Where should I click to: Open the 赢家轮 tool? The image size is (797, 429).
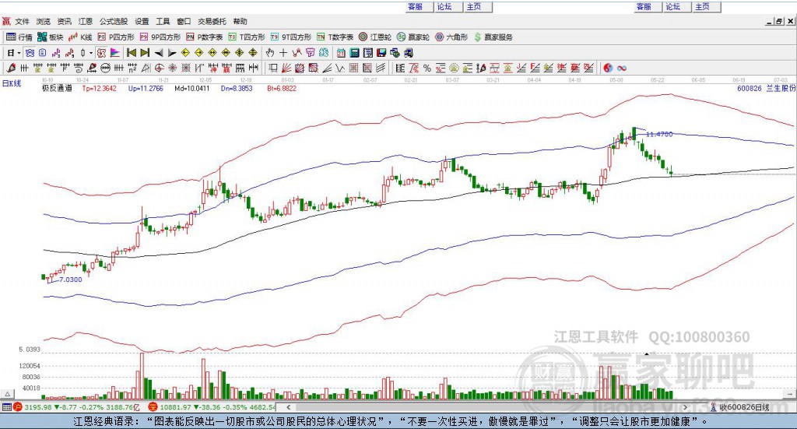click(x=413, y=37)
